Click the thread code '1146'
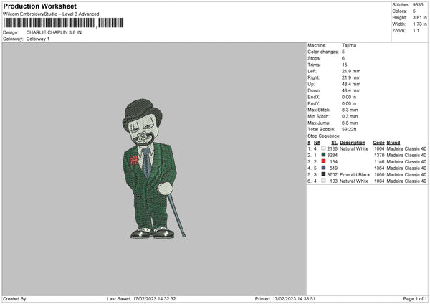Viewport: 430px width, 304px height. coord(379,162)
